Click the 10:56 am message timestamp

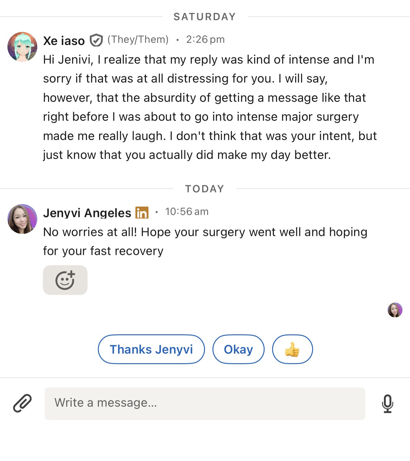(187, 212)
